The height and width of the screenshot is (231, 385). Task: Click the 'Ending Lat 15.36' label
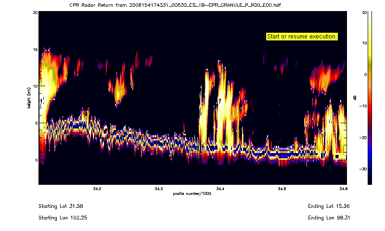pyautogui.click(x=327, y=206)
